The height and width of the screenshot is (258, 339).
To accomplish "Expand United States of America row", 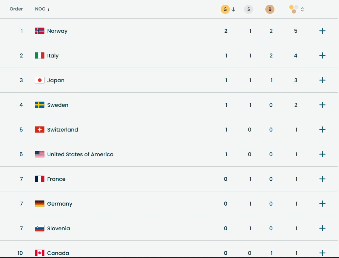I will tap(322, 154).
